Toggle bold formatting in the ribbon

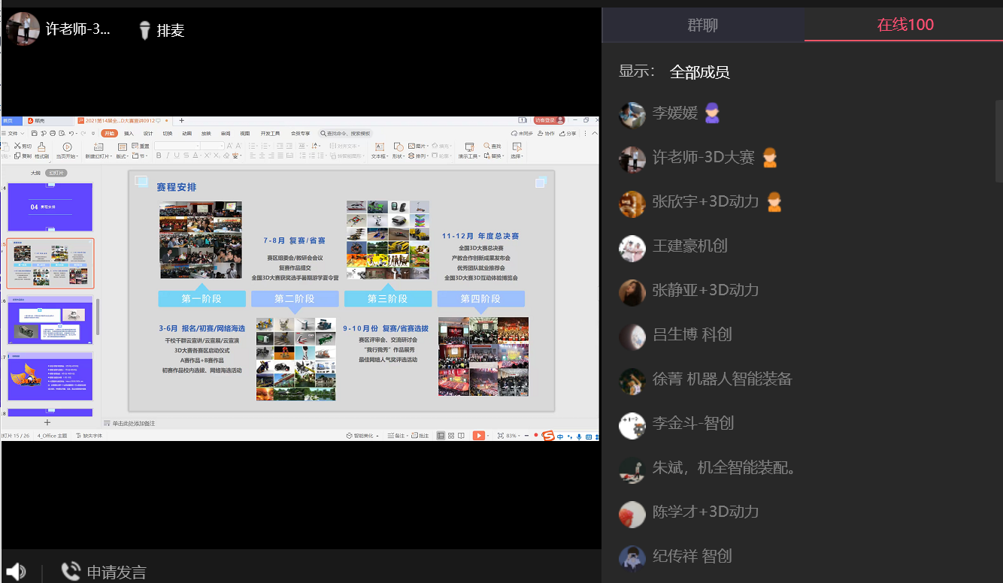point(159,156)
